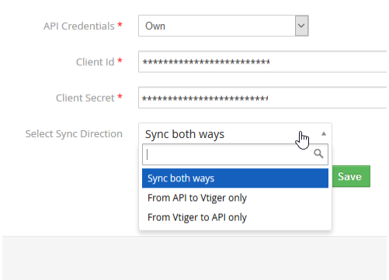389x280 pixels.
Task: Click the gray footer area below the form
Action: point(194,258)
